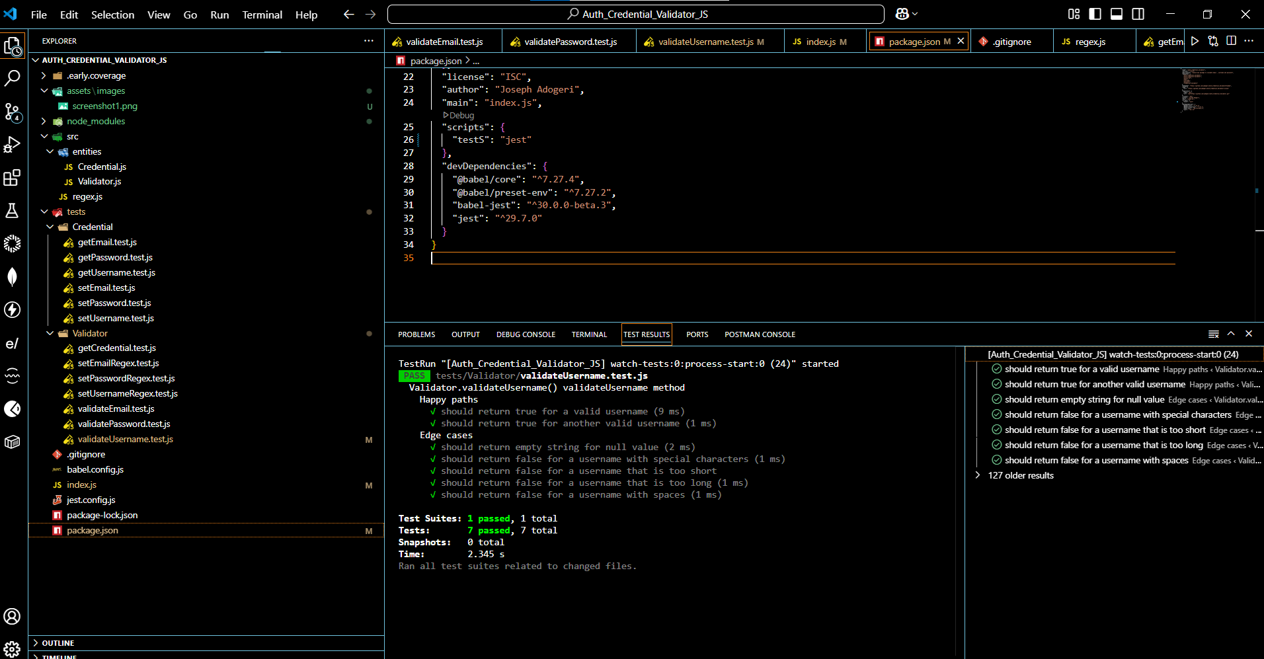Switch to the Debug Console tab
Screen dimensions: 1264x659
[x=526, y=334]
